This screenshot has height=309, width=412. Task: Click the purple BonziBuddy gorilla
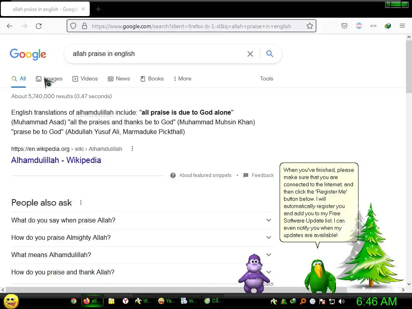click(254, 273)
